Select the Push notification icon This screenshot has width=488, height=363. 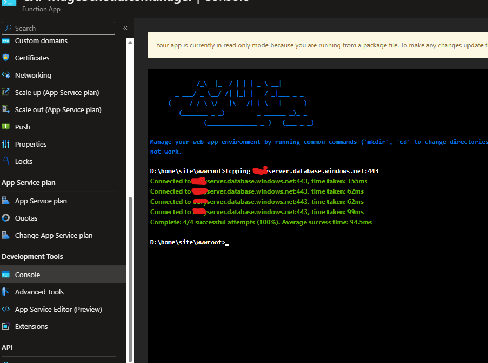[6, 127]
